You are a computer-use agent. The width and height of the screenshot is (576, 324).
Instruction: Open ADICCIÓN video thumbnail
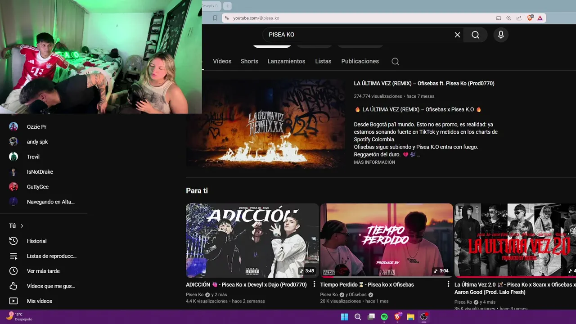click(x=252, y=240)
